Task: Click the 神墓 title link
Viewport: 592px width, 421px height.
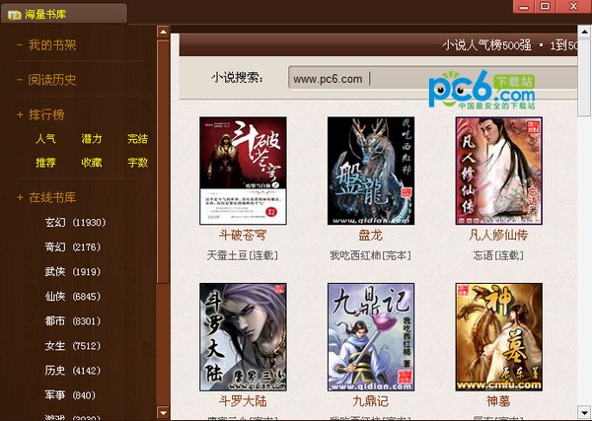Action: (498, 401)
